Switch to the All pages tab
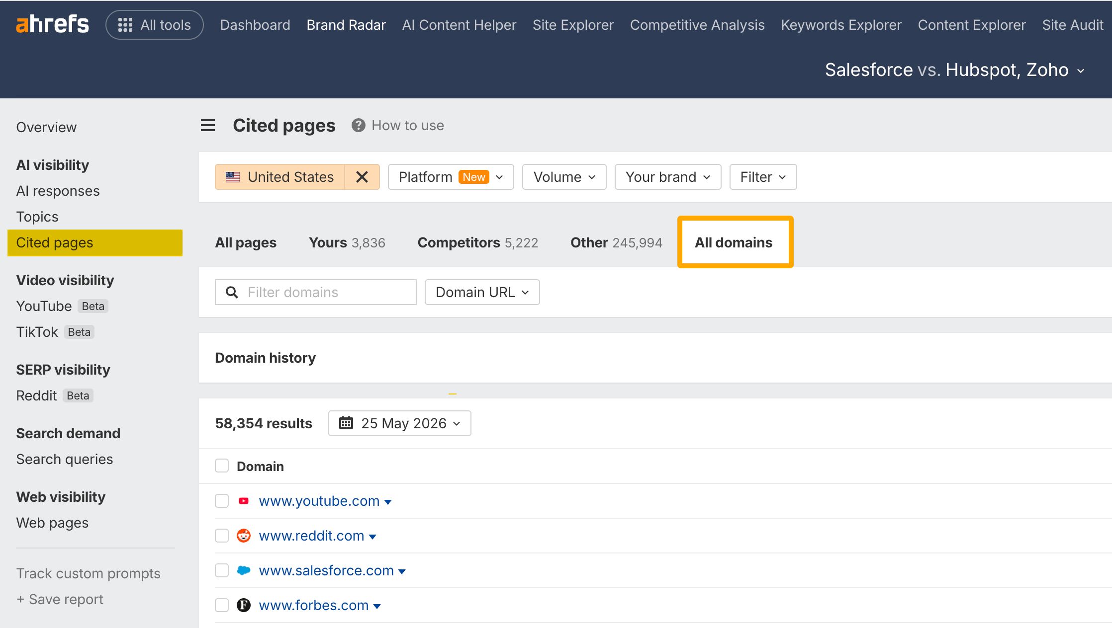This screenshot has height=628, width=1112. [246, 242]
